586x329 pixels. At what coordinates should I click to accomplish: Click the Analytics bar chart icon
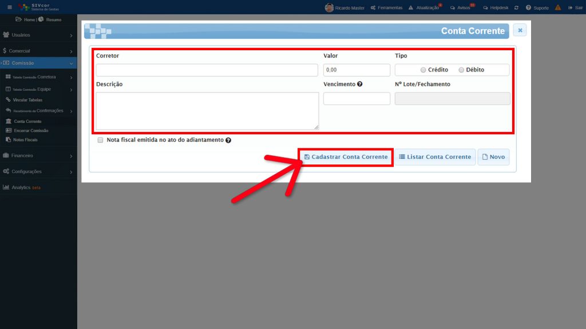coord(6,187)
